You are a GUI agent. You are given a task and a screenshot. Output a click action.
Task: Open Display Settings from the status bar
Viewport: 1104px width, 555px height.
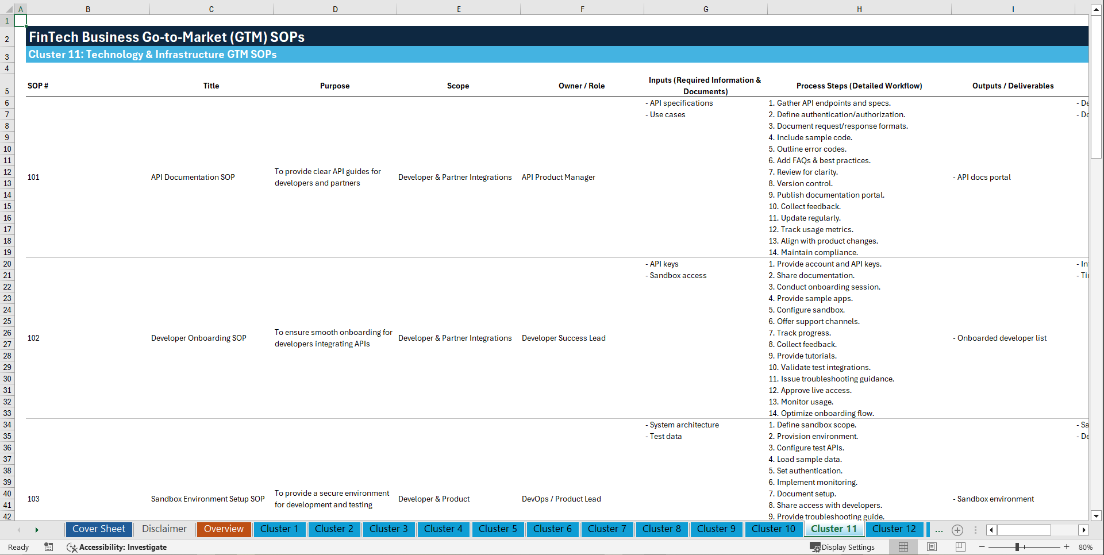click(843, 547)
